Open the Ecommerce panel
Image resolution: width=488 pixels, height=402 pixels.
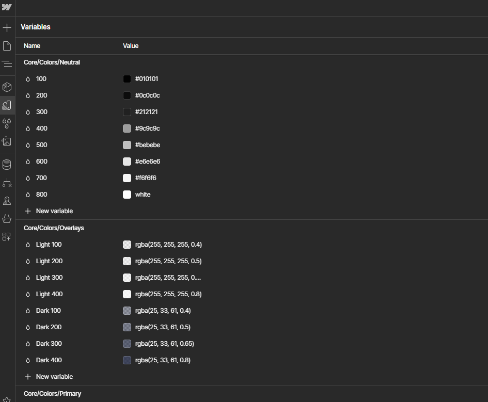click(7, 218)
